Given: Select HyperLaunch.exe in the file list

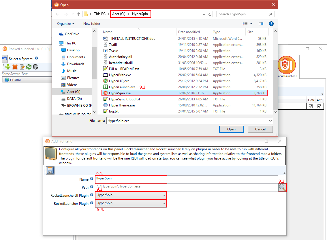Looking at the screenshot, I should pyautogui.click(x=122, y=87).
